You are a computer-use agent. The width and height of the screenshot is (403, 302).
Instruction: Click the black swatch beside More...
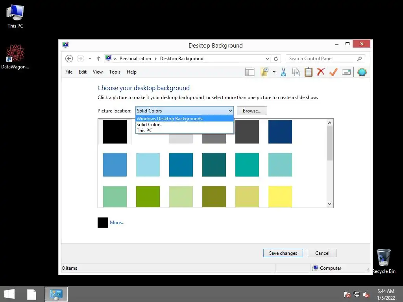[x=103, y=223]
